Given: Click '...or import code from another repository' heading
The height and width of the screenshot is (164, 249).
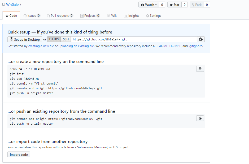Looking at the screenshot, I should tap(47, 142).
